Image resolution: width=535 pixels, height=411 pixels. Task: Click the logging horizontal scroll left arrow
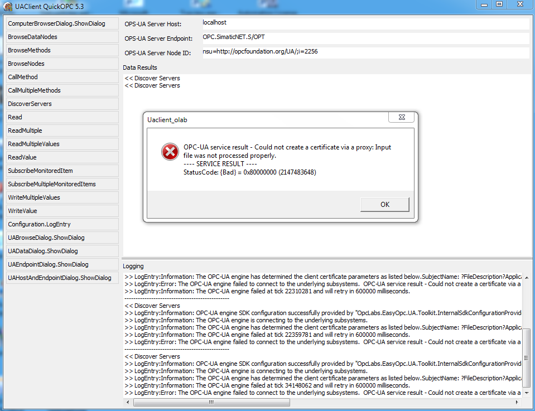pyautogui.click(x=128, y=403)
